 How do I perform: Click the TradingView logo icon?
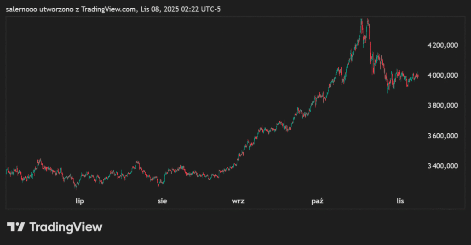click(16, 227)
